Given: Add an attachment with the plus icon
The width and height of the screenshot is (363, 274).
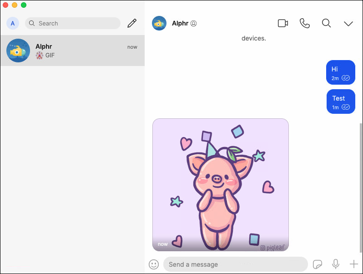Looking at the screenshot, I should click(x=353, y=264).
